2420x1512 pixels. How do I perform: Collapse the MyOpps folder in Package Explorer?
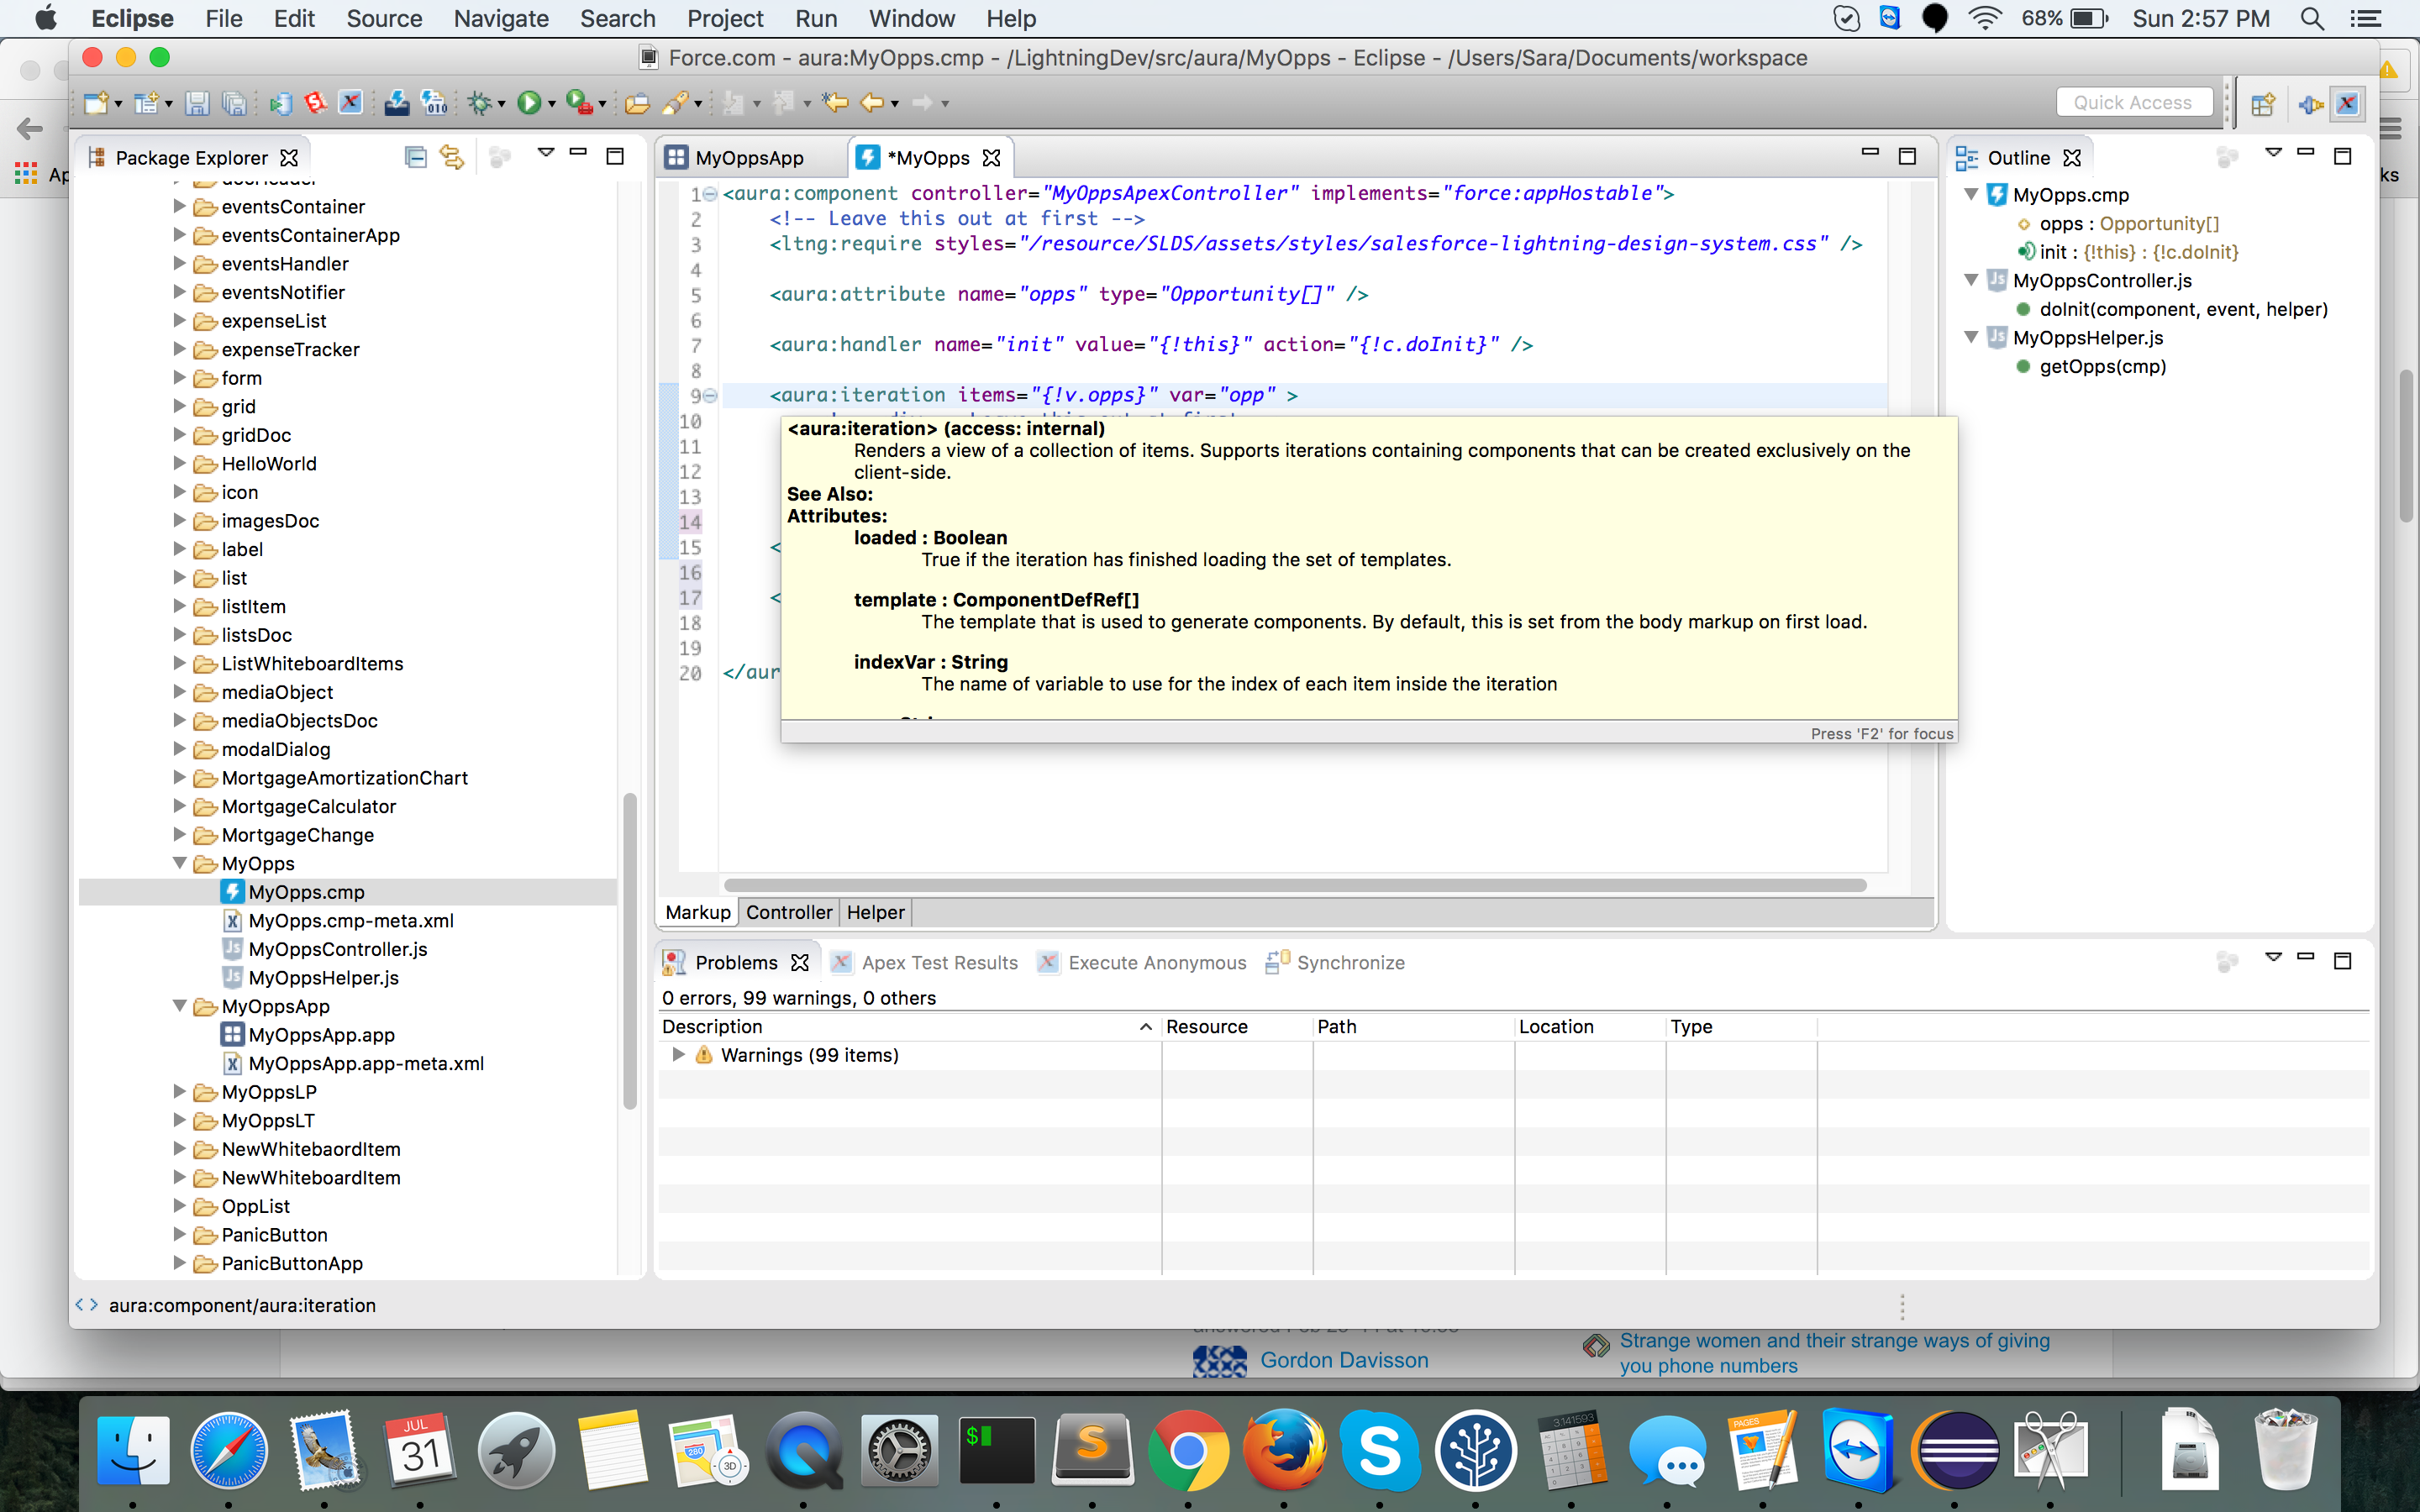coord(180,863)
